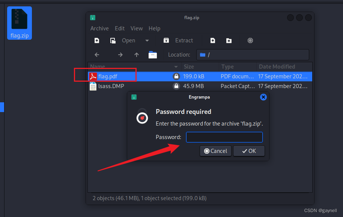Focus the Password input field
343x217 pixels.
[x=224, y=137]
